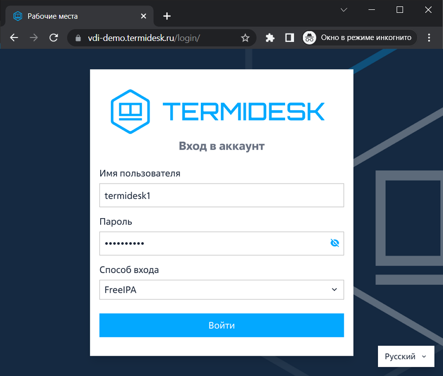Open a new tab with plus icon
The image size is (443, 376).
point(167,16)
